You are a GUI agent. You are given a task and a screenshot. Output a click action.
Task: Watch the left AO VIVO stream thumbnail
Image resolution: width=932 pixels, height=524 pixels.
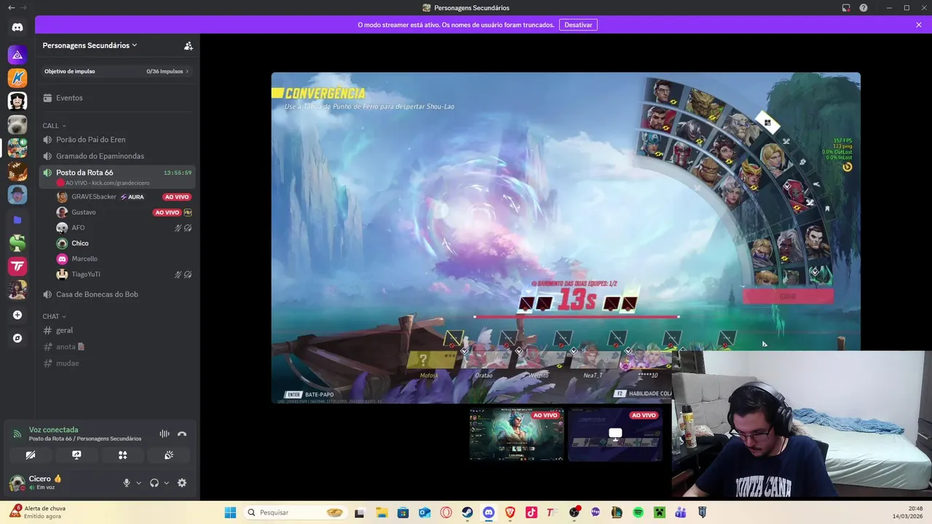(x=517, y=434)
